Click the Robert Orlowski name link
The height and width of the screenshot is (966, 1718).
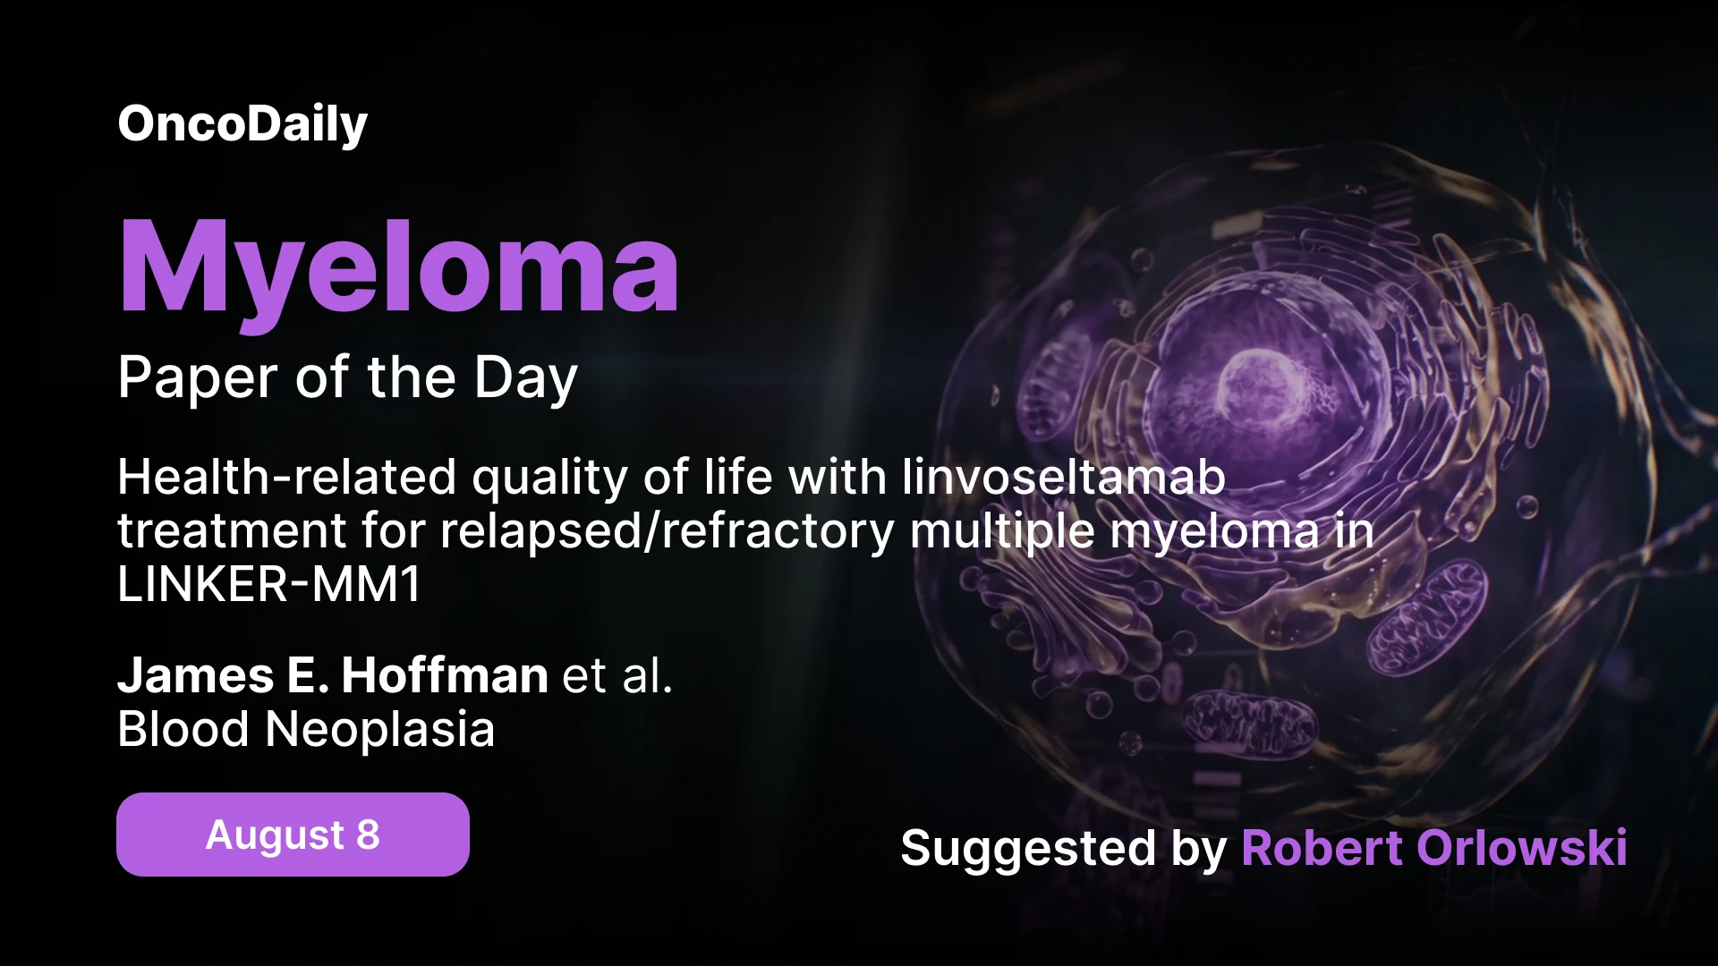[1434, 848]
